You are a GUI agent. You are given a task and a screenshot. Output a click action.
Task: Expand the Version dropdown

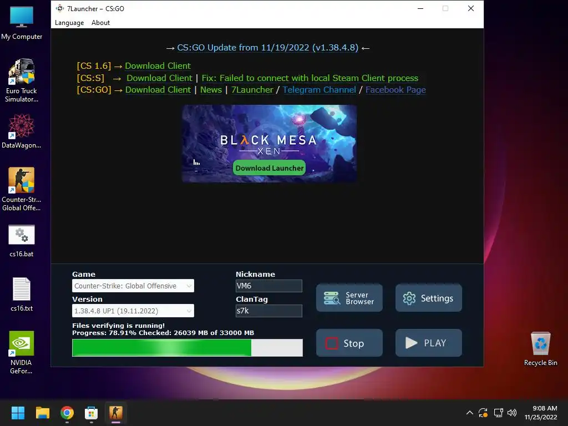coord(133,311)
